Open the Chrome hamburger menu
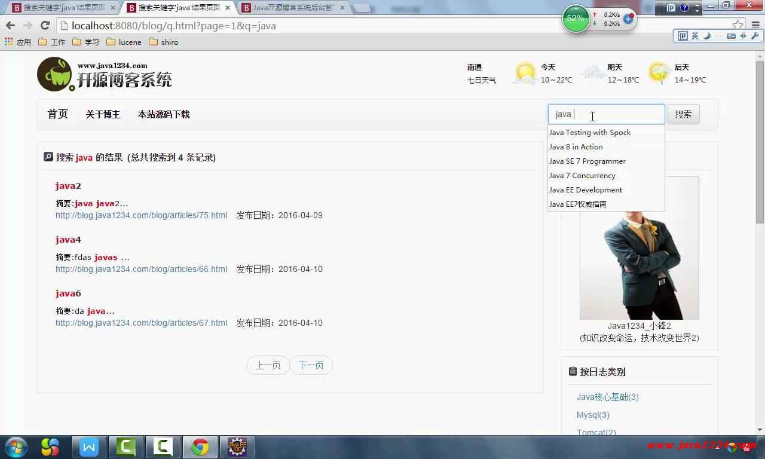The width and height of the screenshot is (765, 459). tap(755, 25)
